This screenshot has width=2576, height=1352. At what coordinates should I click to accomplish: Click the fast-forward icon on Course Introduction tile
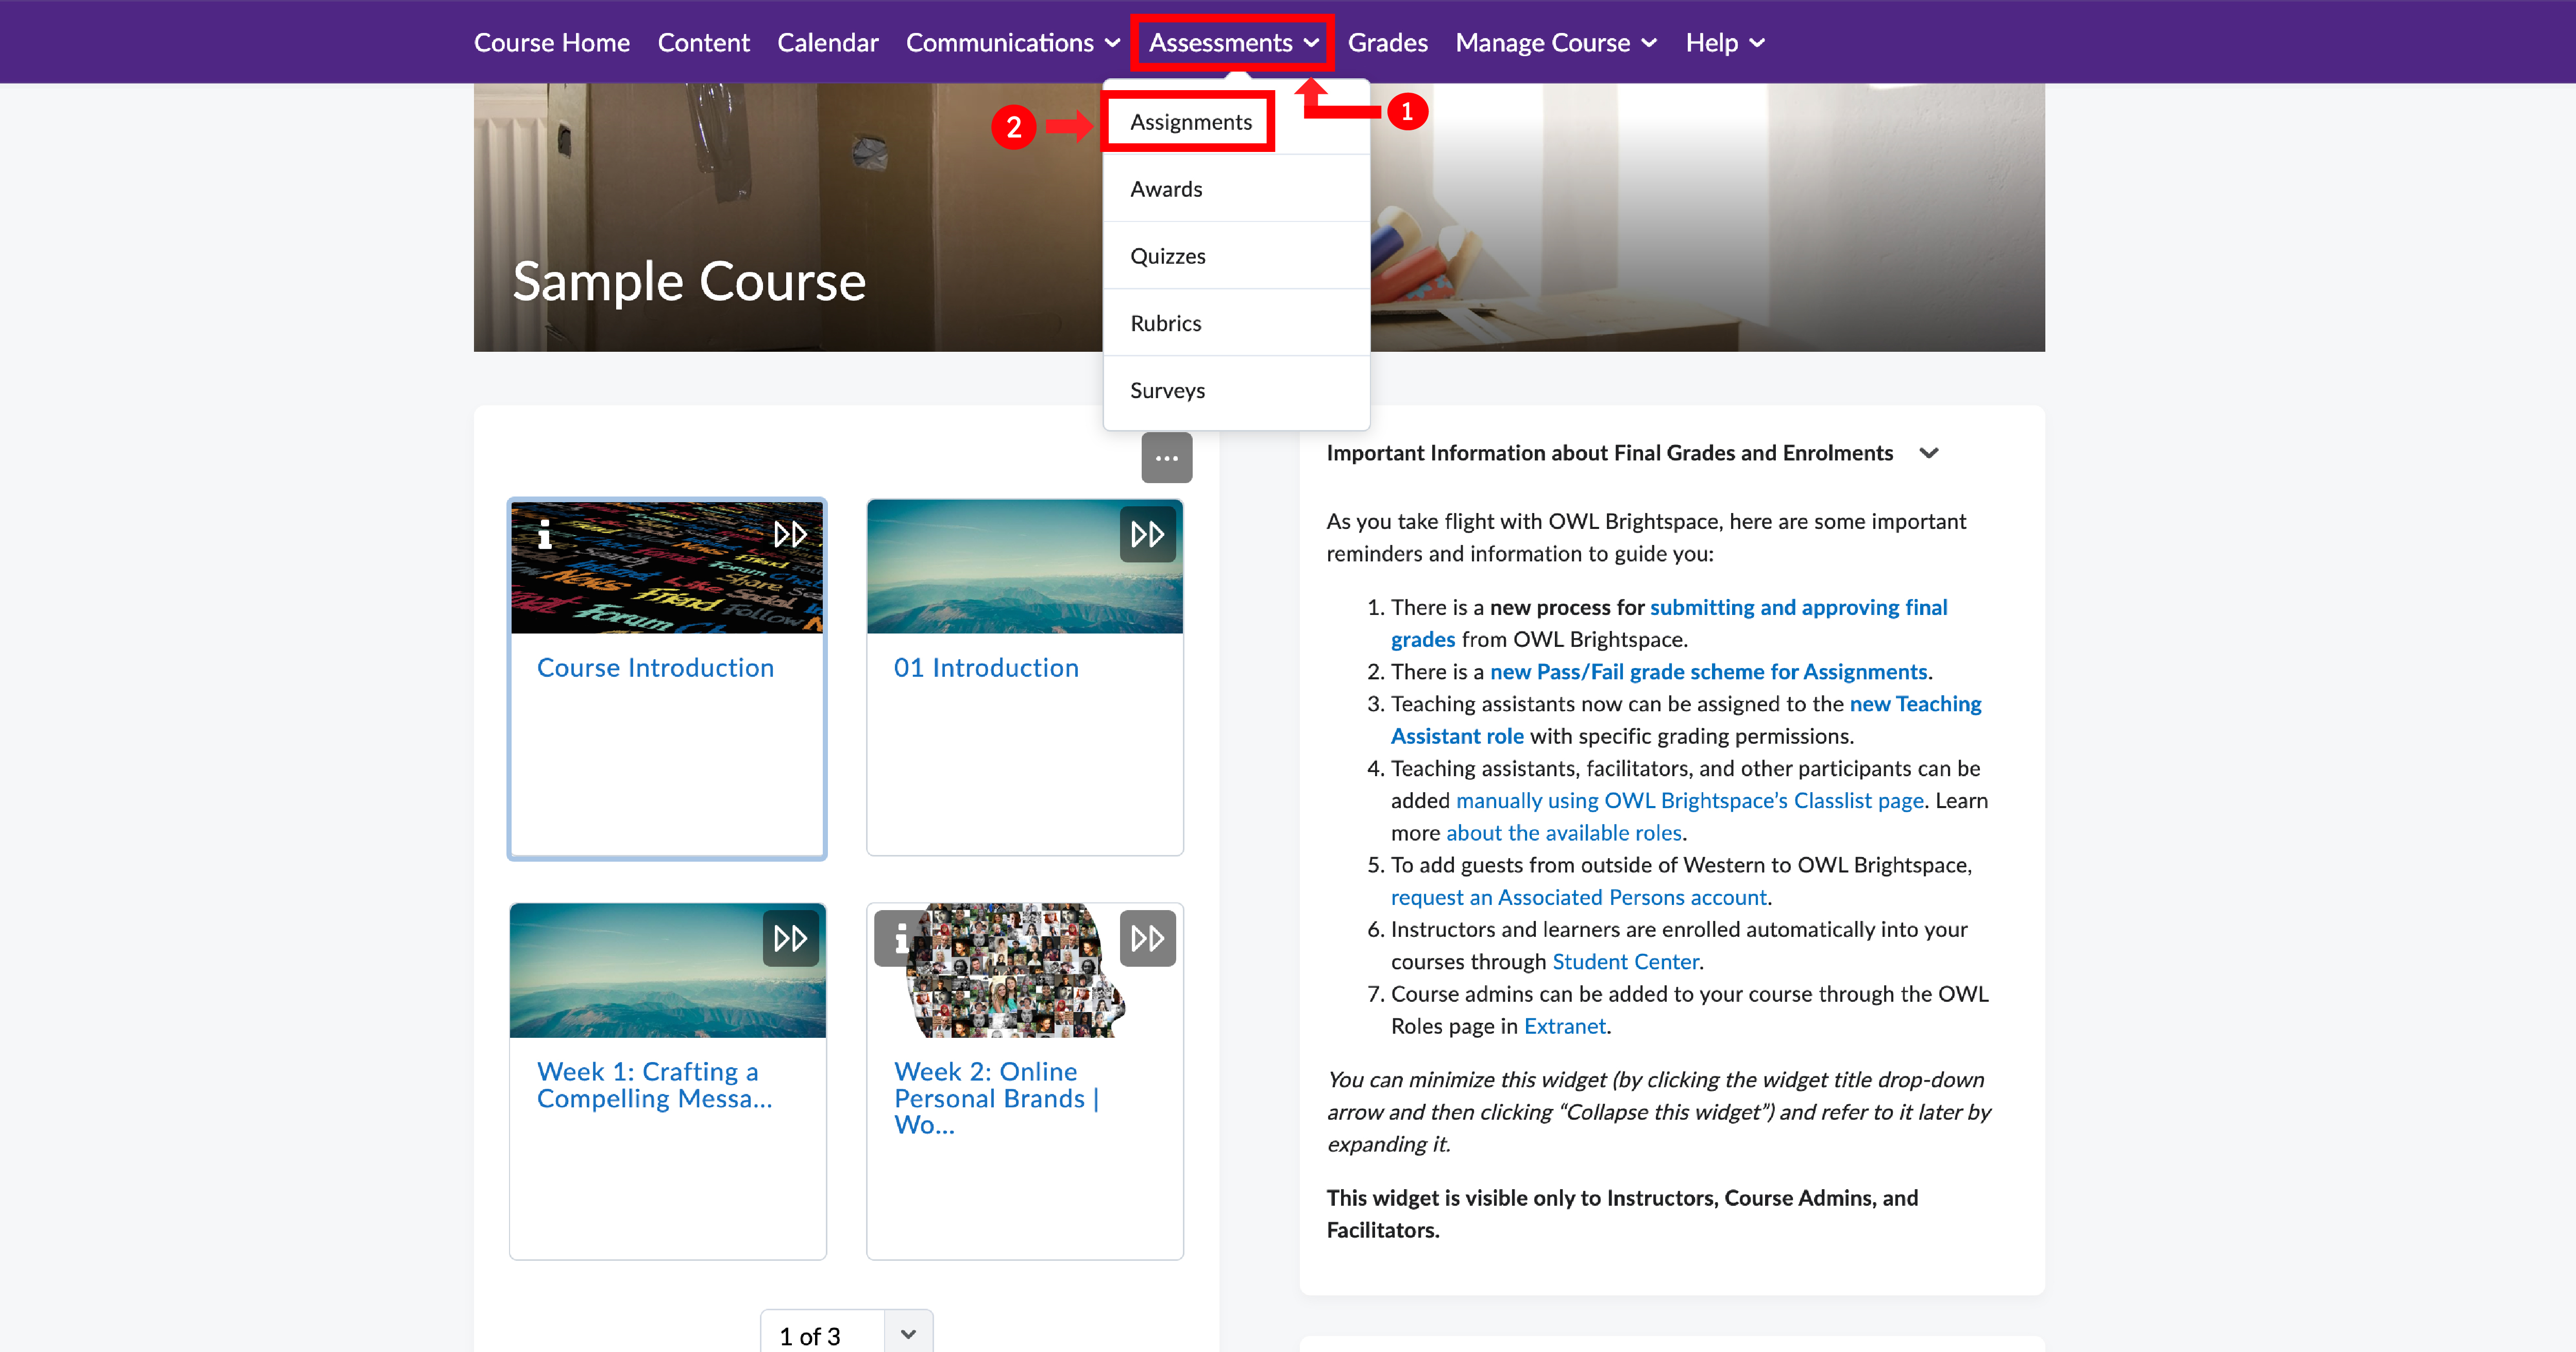[791, 534]
